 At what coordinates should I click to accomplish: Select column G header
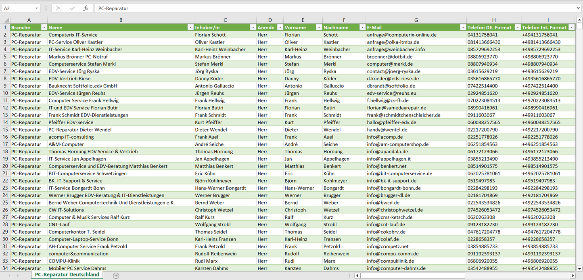pyautogui.click(x=416, y=20)
